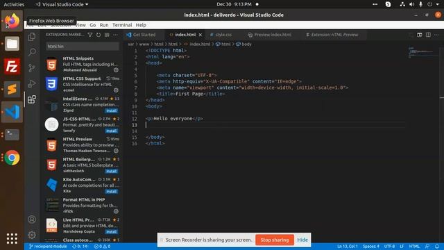The width and height of the screenshot is (444, 250).
Task: Open the Run menu
Action: click(104, 25)
